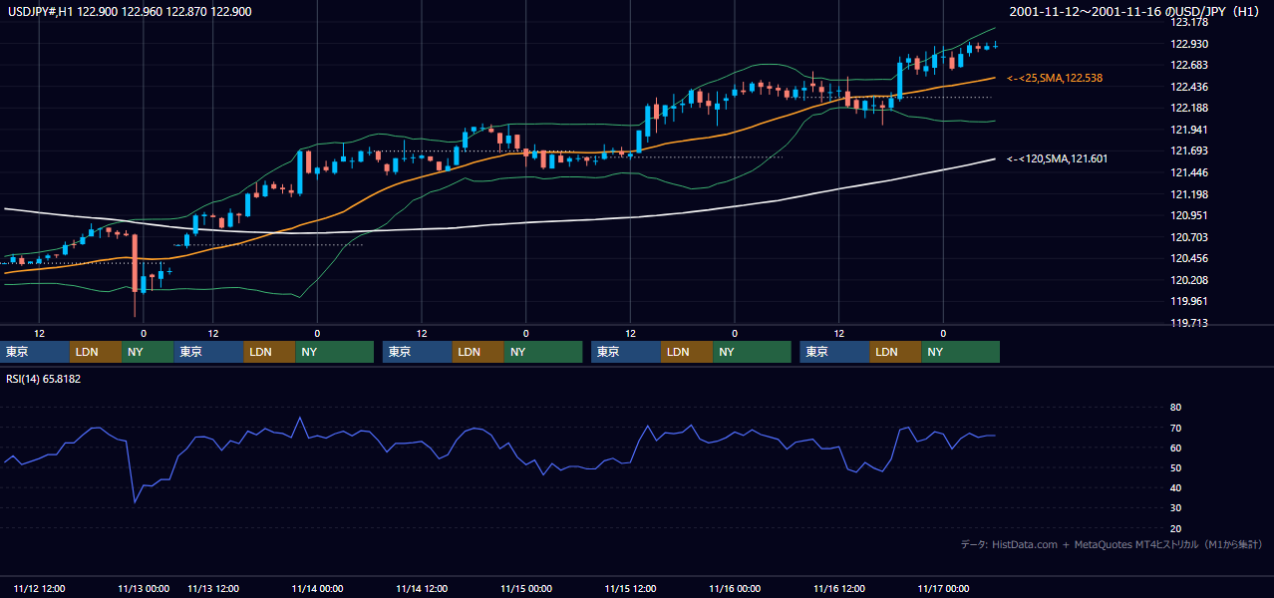This screenshot has width=1274, height=598.
Task: Click the last NY session block on right
Action: point(961,352)
